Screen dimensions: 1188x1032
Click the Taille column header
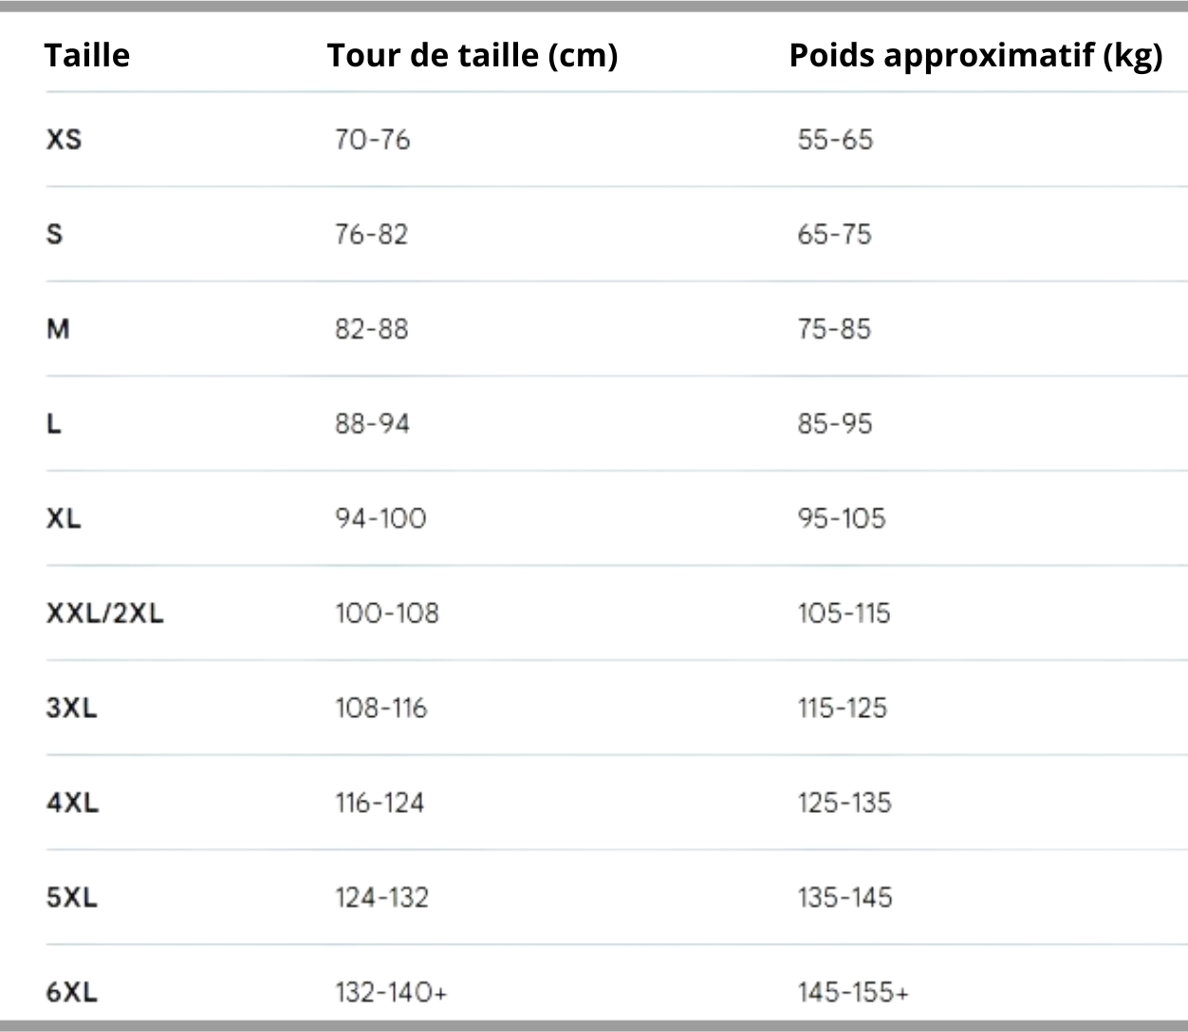[87, 55]
